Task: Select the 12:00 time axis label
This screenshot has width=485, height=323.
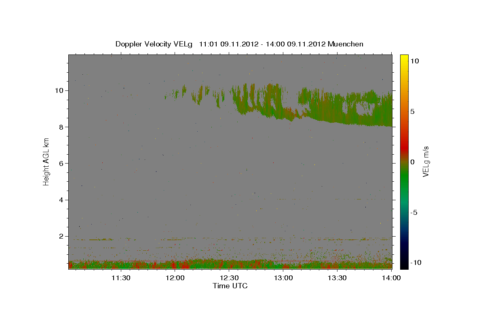Action: point(175,278)
